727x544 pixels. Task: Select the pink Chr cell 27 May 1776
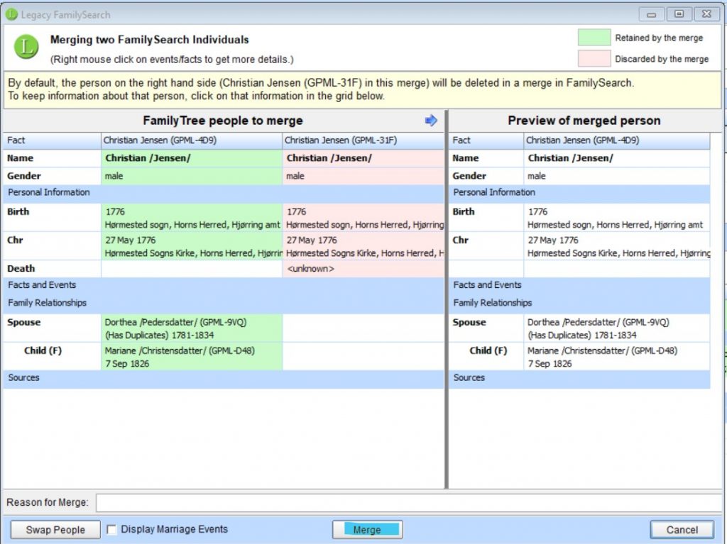[363, 246]
